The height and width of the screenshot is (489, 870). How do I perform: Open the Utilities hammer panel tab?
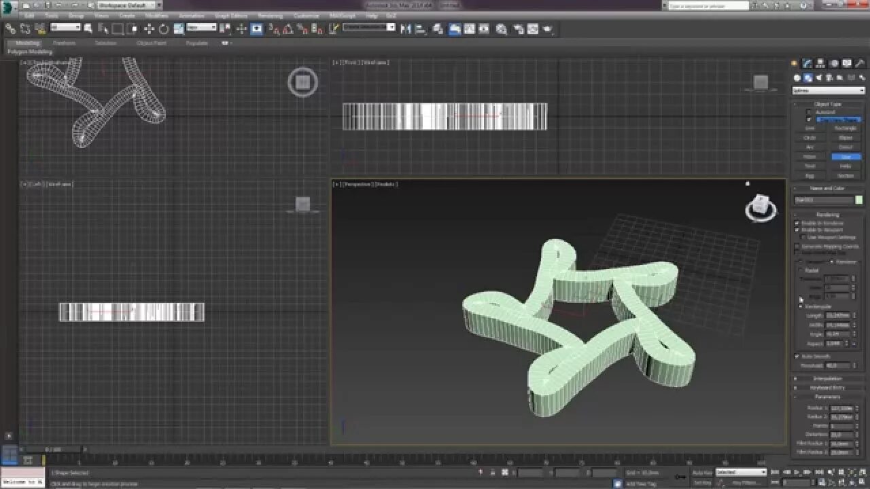[860, 63]
